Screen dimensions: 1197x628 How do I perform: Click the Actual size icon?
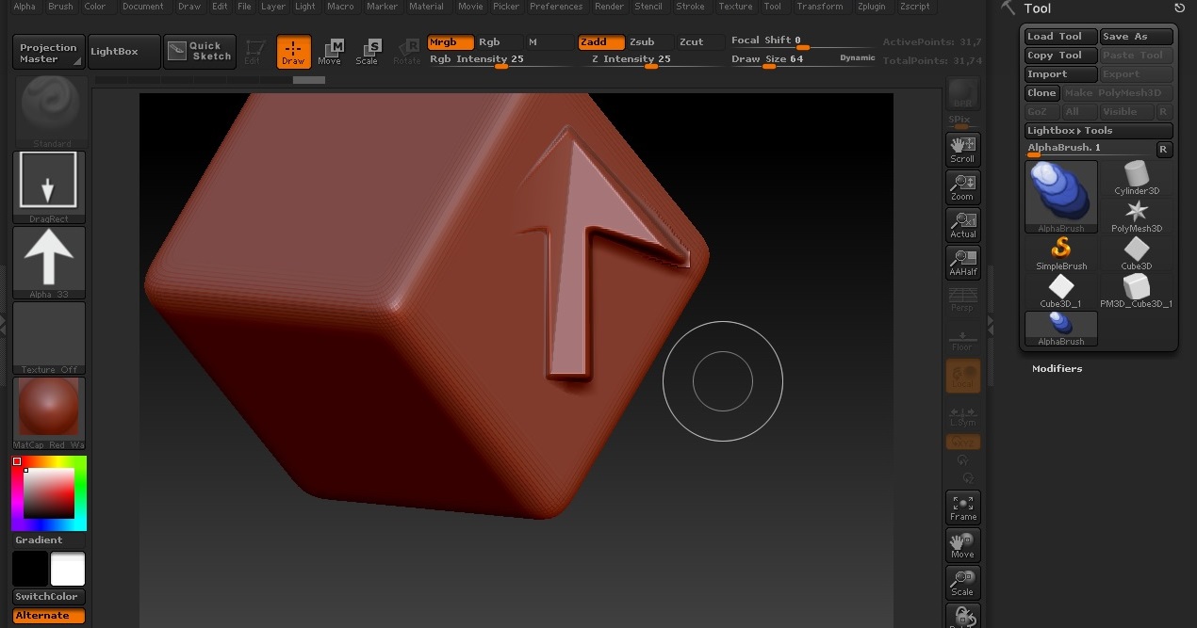pos(962,224)
